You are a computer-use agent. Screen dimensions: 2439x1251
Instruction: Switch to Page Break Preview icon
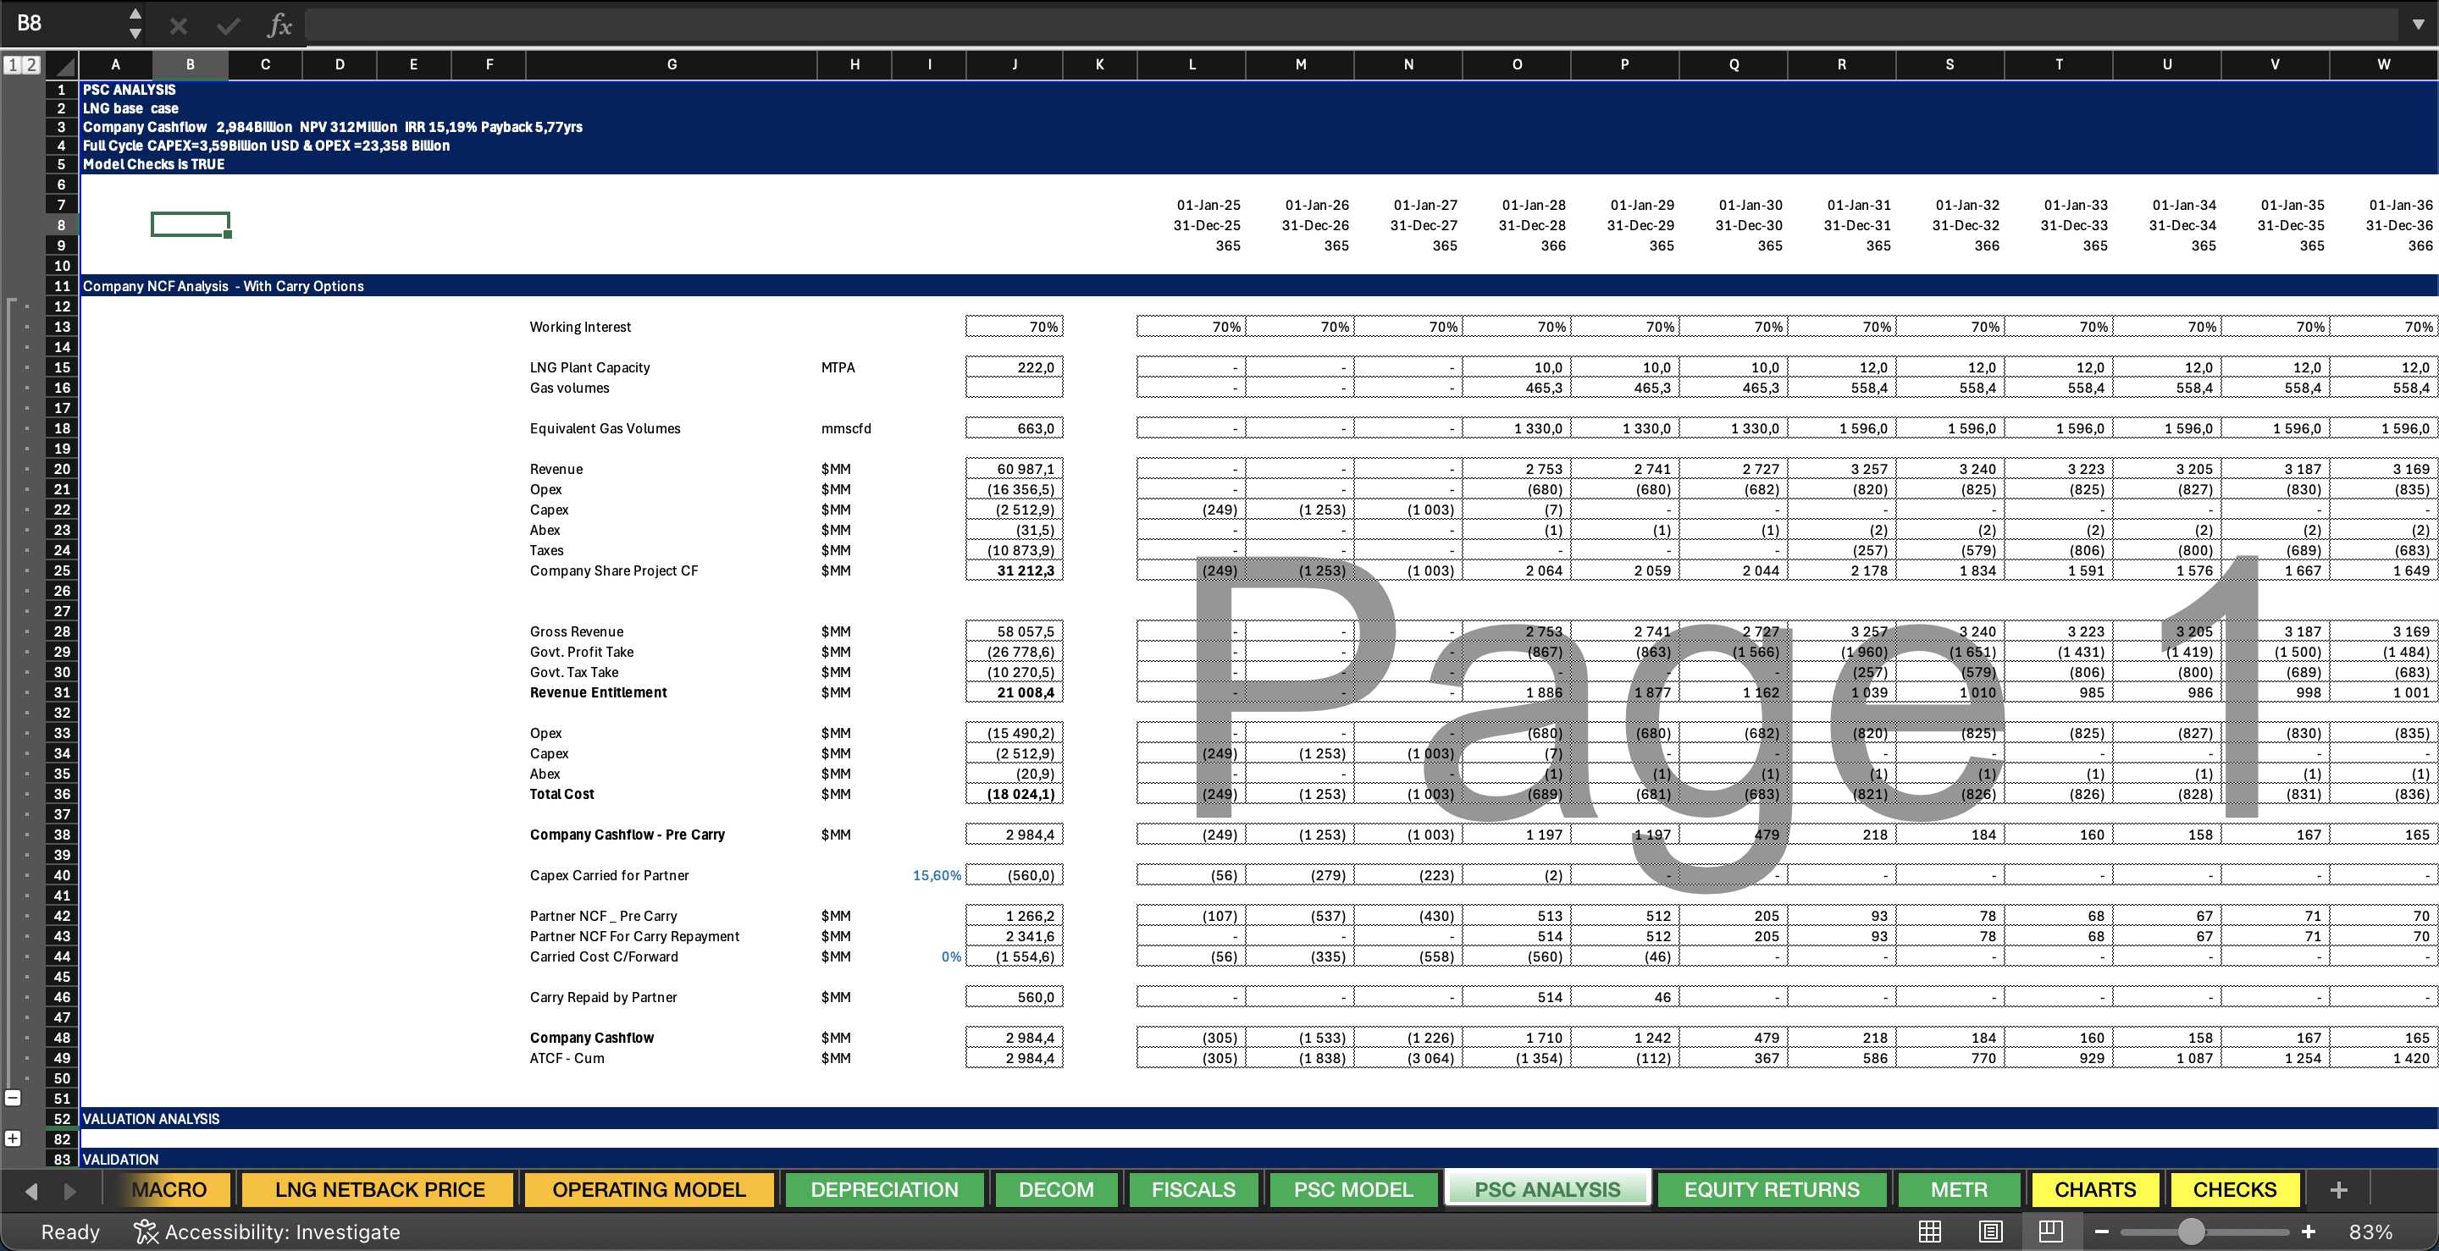point(2051,1232)
